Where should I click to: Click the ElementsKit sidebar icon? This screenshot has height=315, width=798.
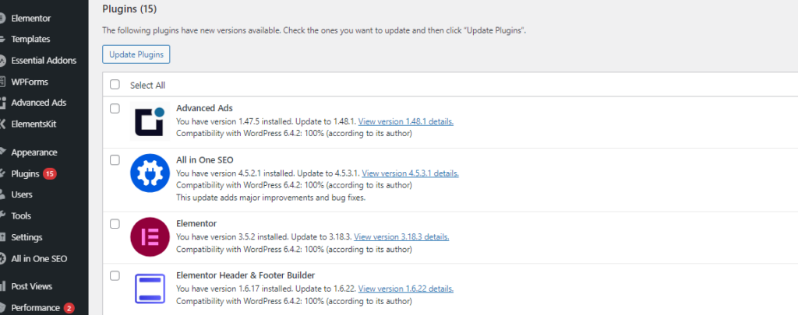2,124
